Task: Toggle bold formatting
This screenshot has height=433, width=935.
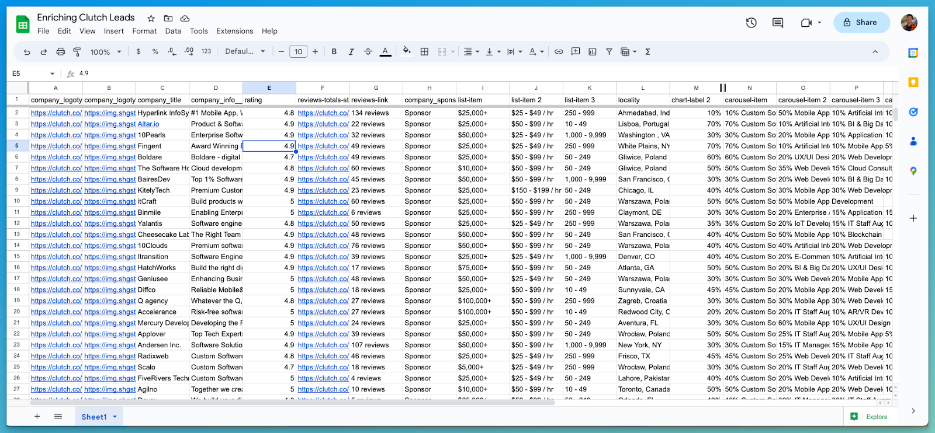Action: [334, 52]
